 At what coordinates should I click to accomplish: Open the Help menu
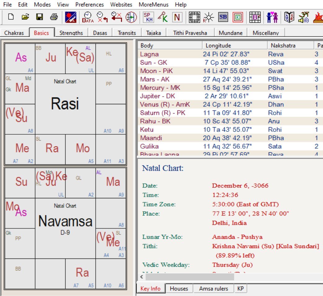pyautogui.click(x=181, y=5)
